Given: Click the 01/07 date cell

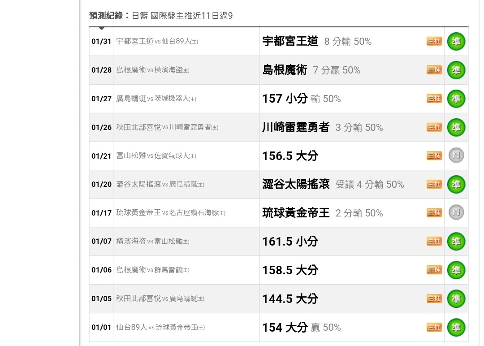Looking at the screenshot, I should pyautogui.click(x=101, y=242).
